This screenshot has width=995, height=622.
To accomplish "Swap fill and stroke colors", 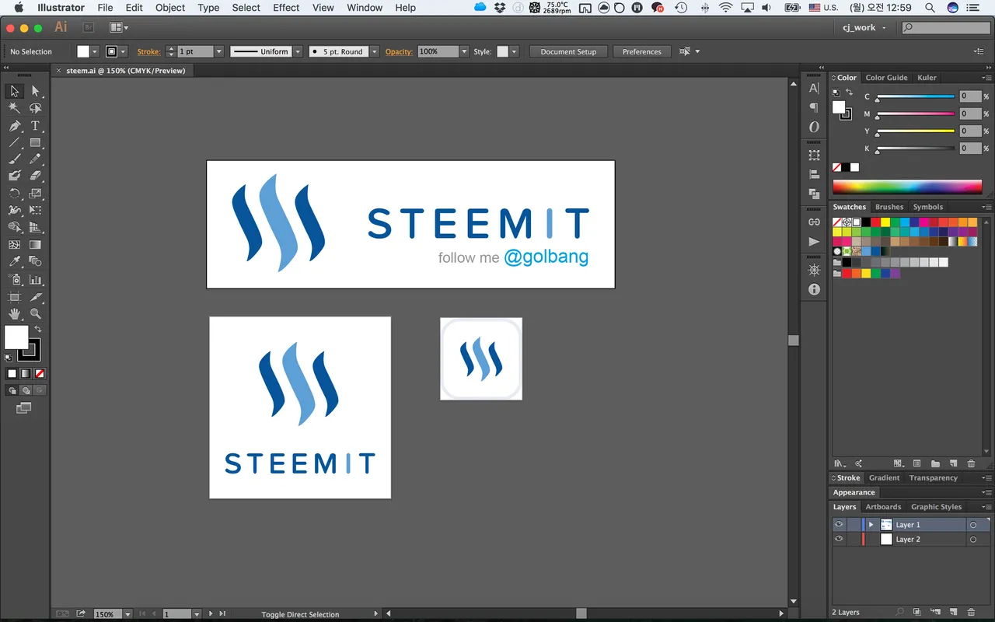I will (38, 330).
